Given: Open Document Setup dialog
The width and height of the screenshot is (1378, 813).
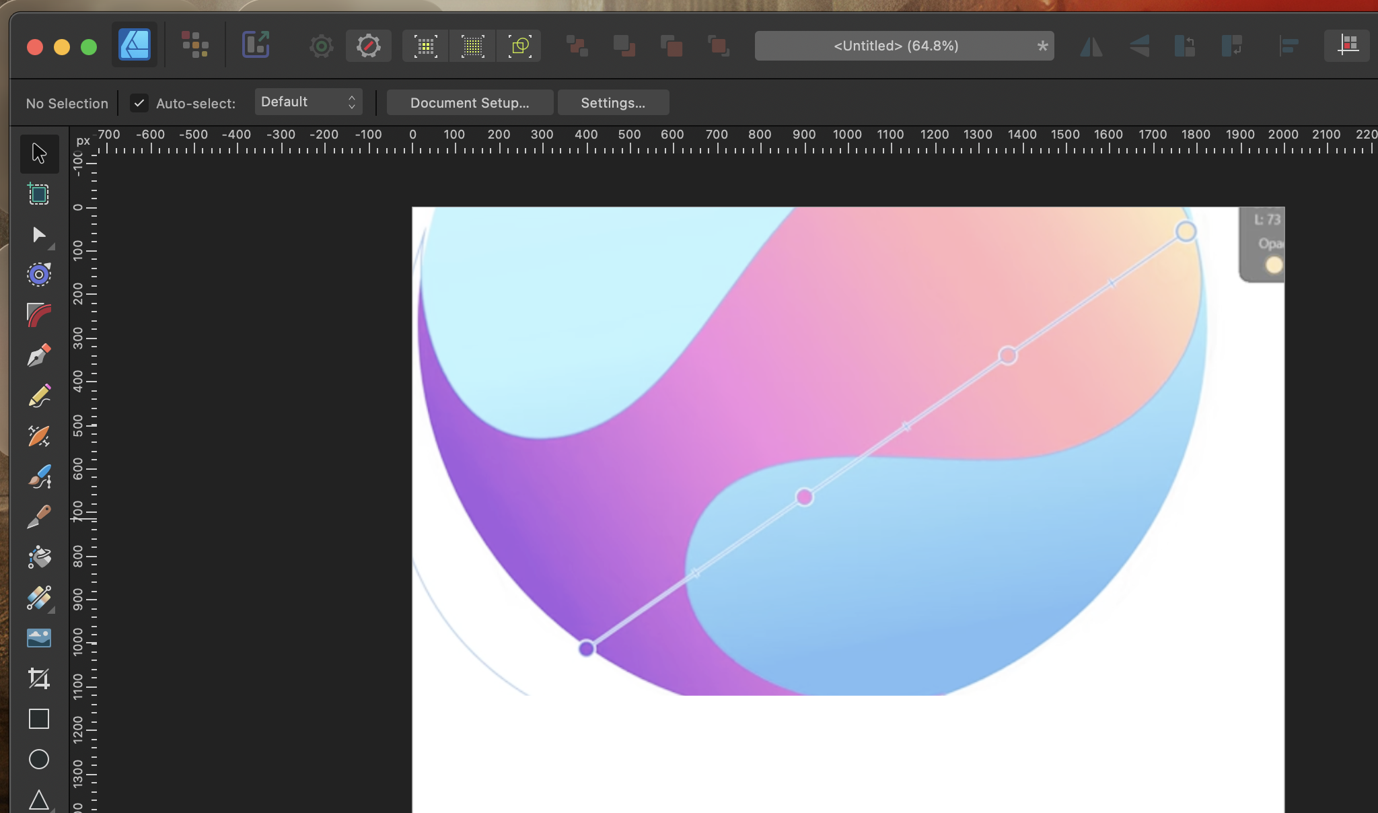Looking at the screenshot, I should (x=470, y=103).
